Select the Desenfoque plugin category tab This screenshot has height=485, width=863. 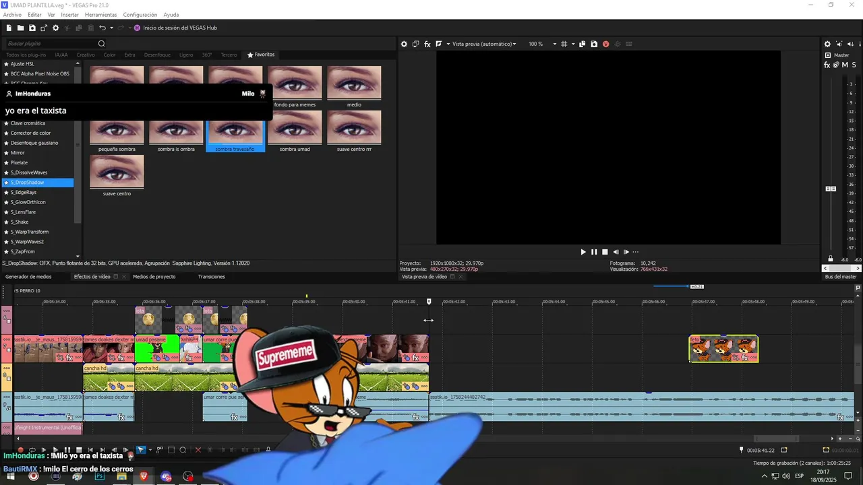click(x=157, y=55)
